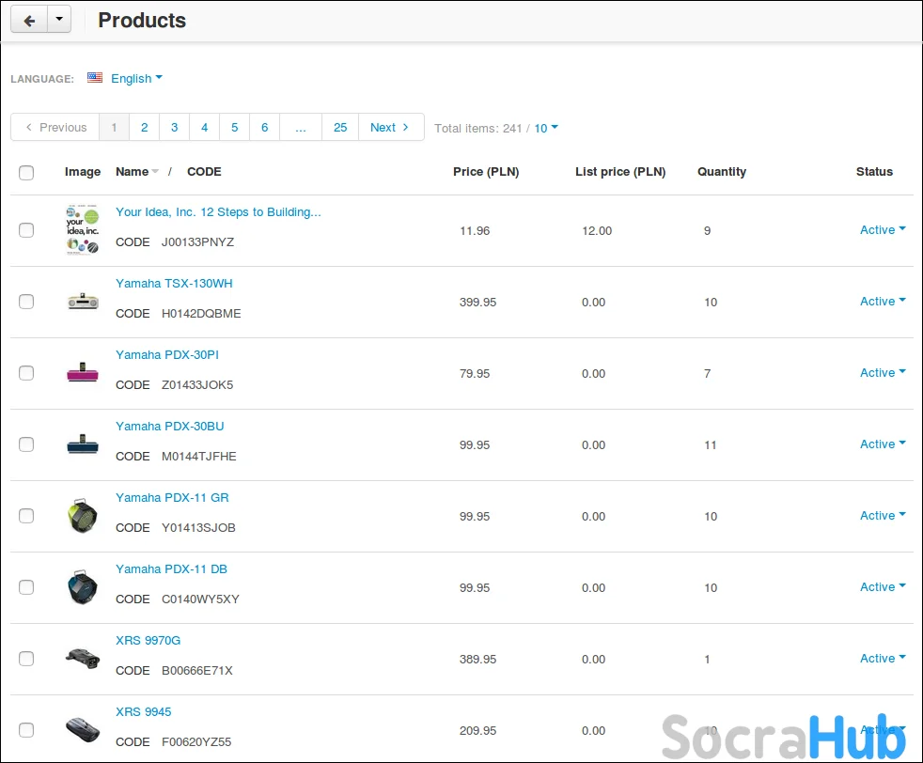The image size is (923, 763).
Task: Click the pink Yamaha PDX-30PI thumbnail
Action: pyautogui.click(x=82, y=373)
